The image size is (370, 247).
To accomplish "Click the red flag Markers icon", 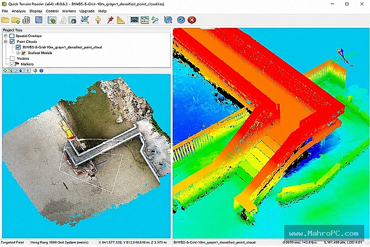I will (x=17, y=64).
